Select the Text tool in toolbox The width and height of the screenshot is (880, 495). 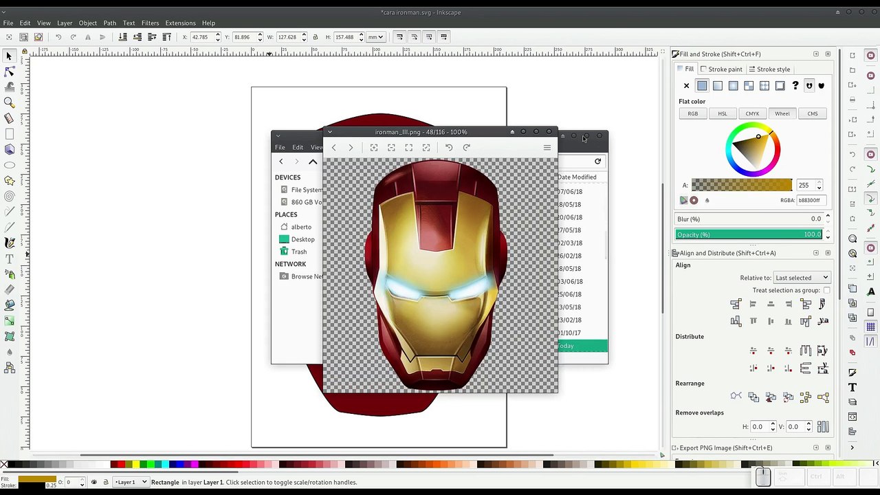(10, 258)
